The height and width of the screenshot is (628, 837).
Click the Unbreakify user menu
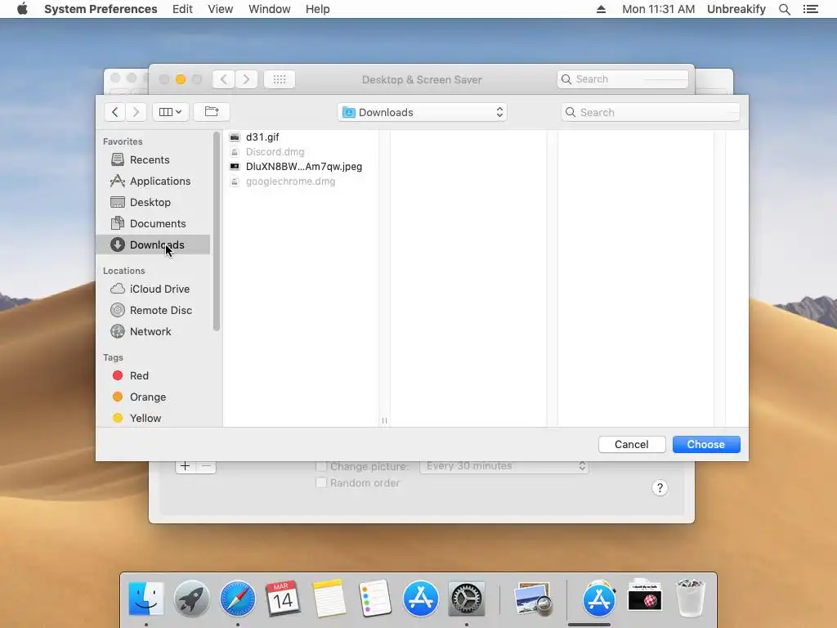pos(736,9)
